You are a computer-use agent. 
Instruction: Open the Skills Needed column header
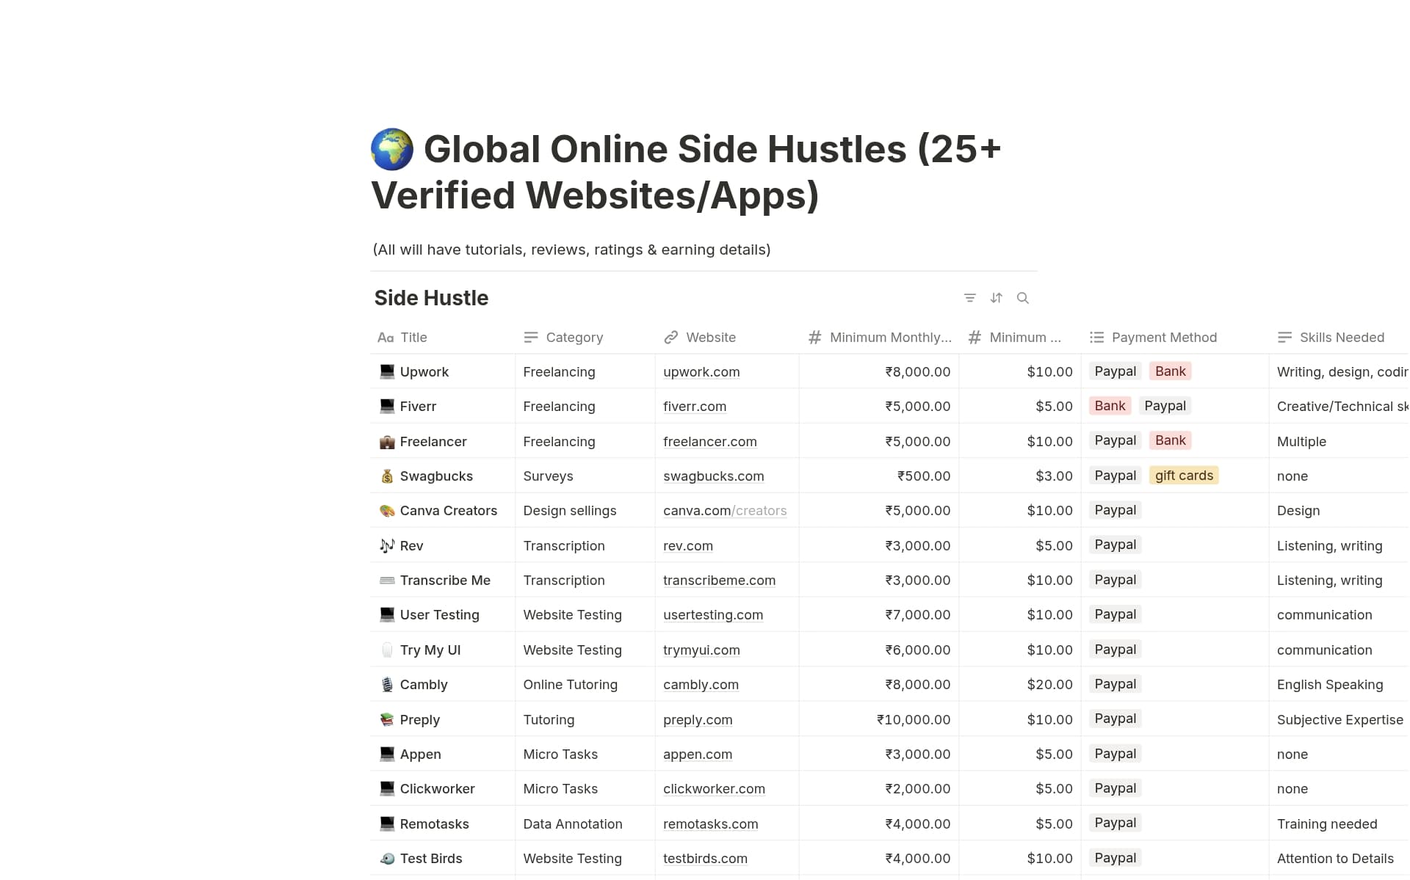[1338, 337]
